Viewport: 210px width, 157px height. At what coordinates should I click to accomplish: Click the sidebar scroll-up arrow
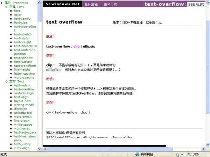click(39, 2)
